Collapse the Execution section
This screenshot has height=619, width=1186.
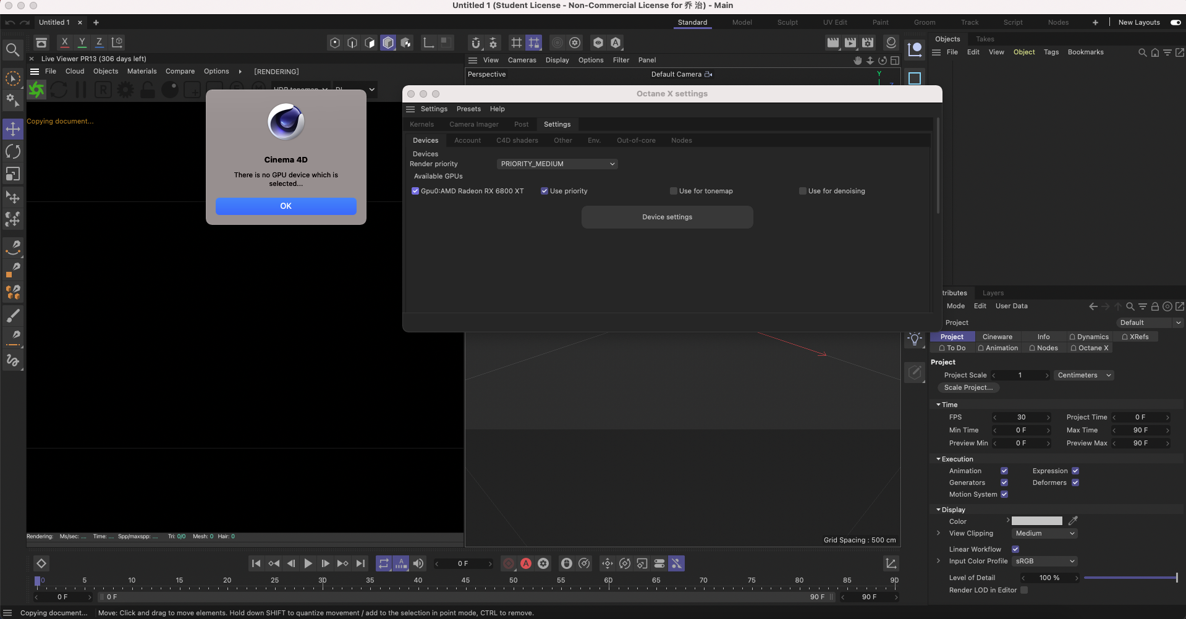click(938, 459)
